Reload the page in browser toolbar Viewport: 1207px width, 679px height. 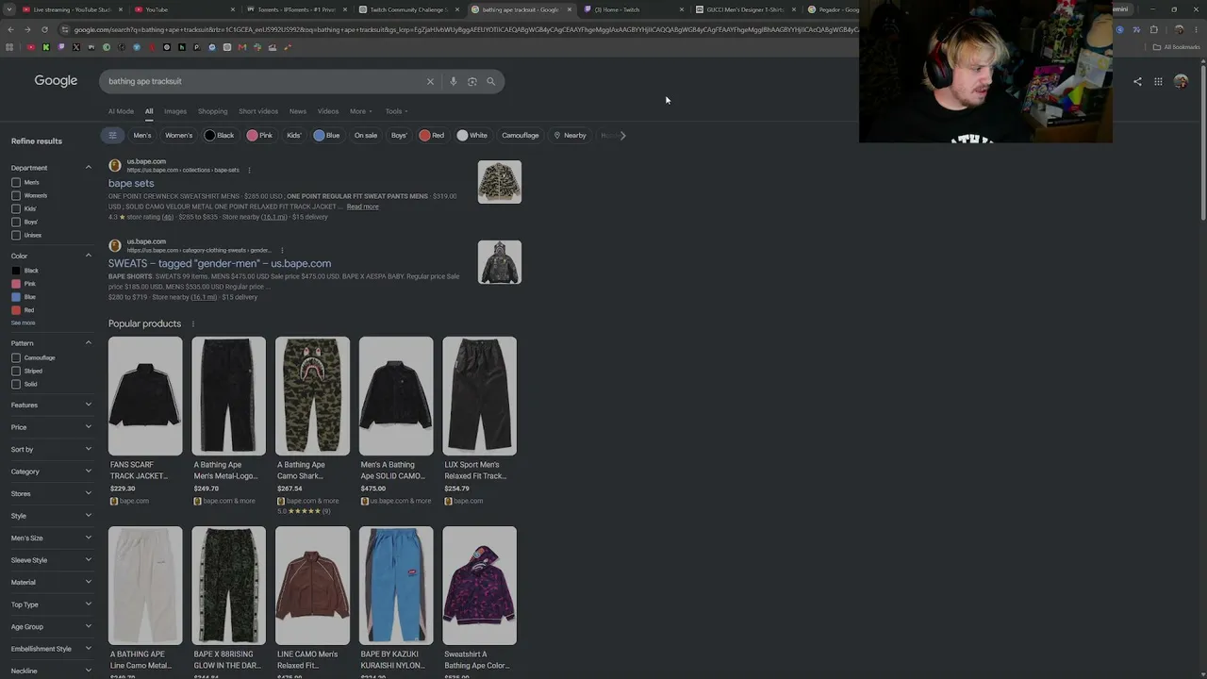44,29
